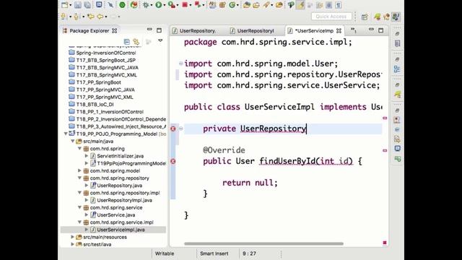462x260 pixels.
Task: Open the Debug configurations dropdown arrow
Action: (x=152, y=5)
